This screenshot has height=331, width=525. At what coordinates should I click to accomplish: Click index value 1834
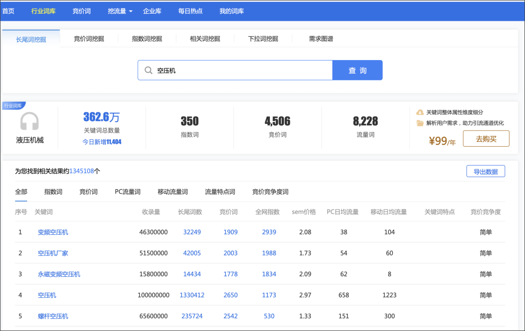[x=269, y=274]
